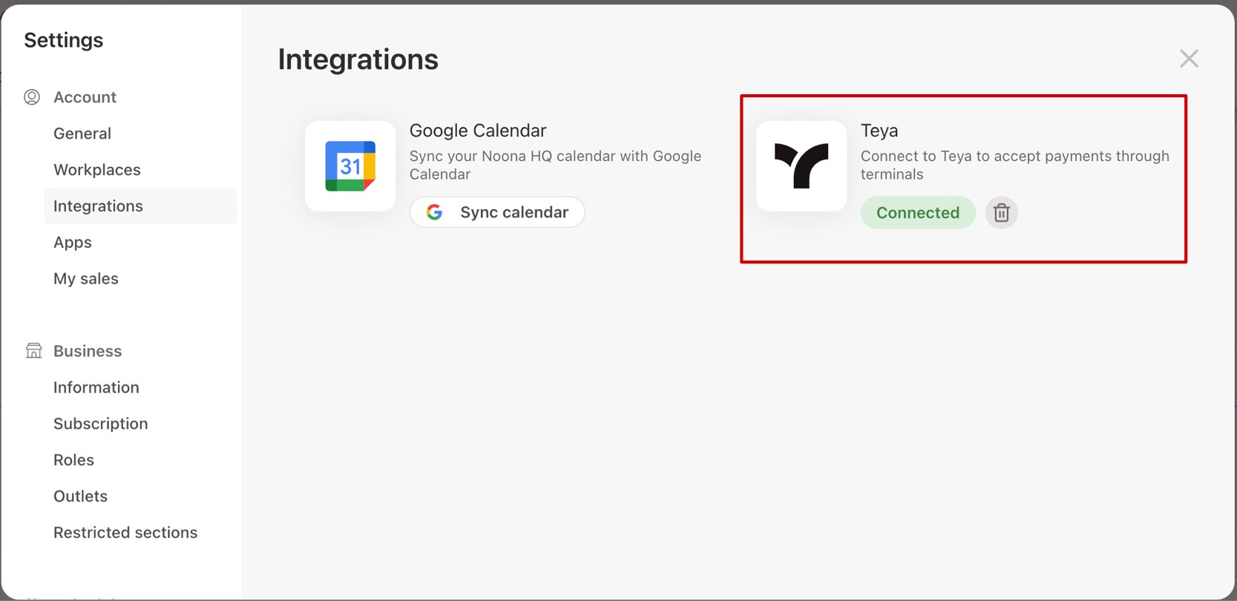
Task: Select Integrations in the sidebar
Action: click(140, 206)
